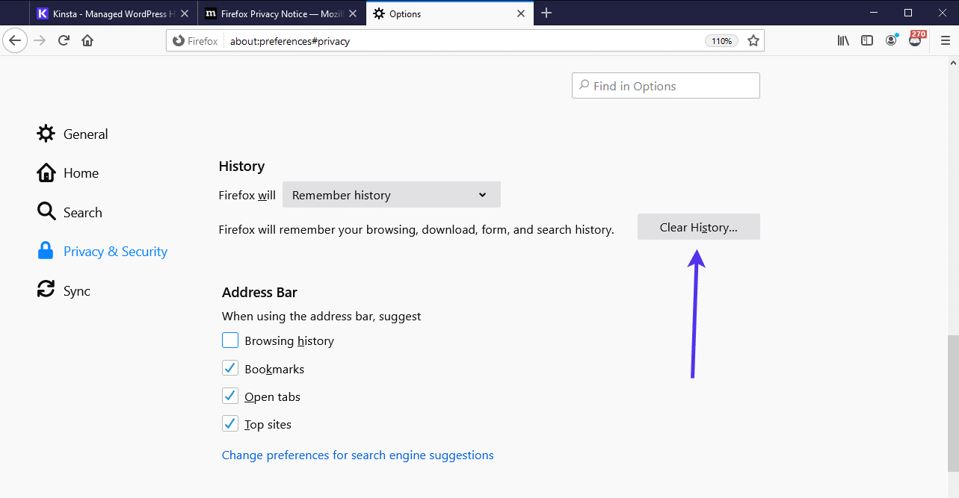The width and height of the screenshot is (959, 498).
Task: Open the hamburger menu
Action: [x=945, y=40]
